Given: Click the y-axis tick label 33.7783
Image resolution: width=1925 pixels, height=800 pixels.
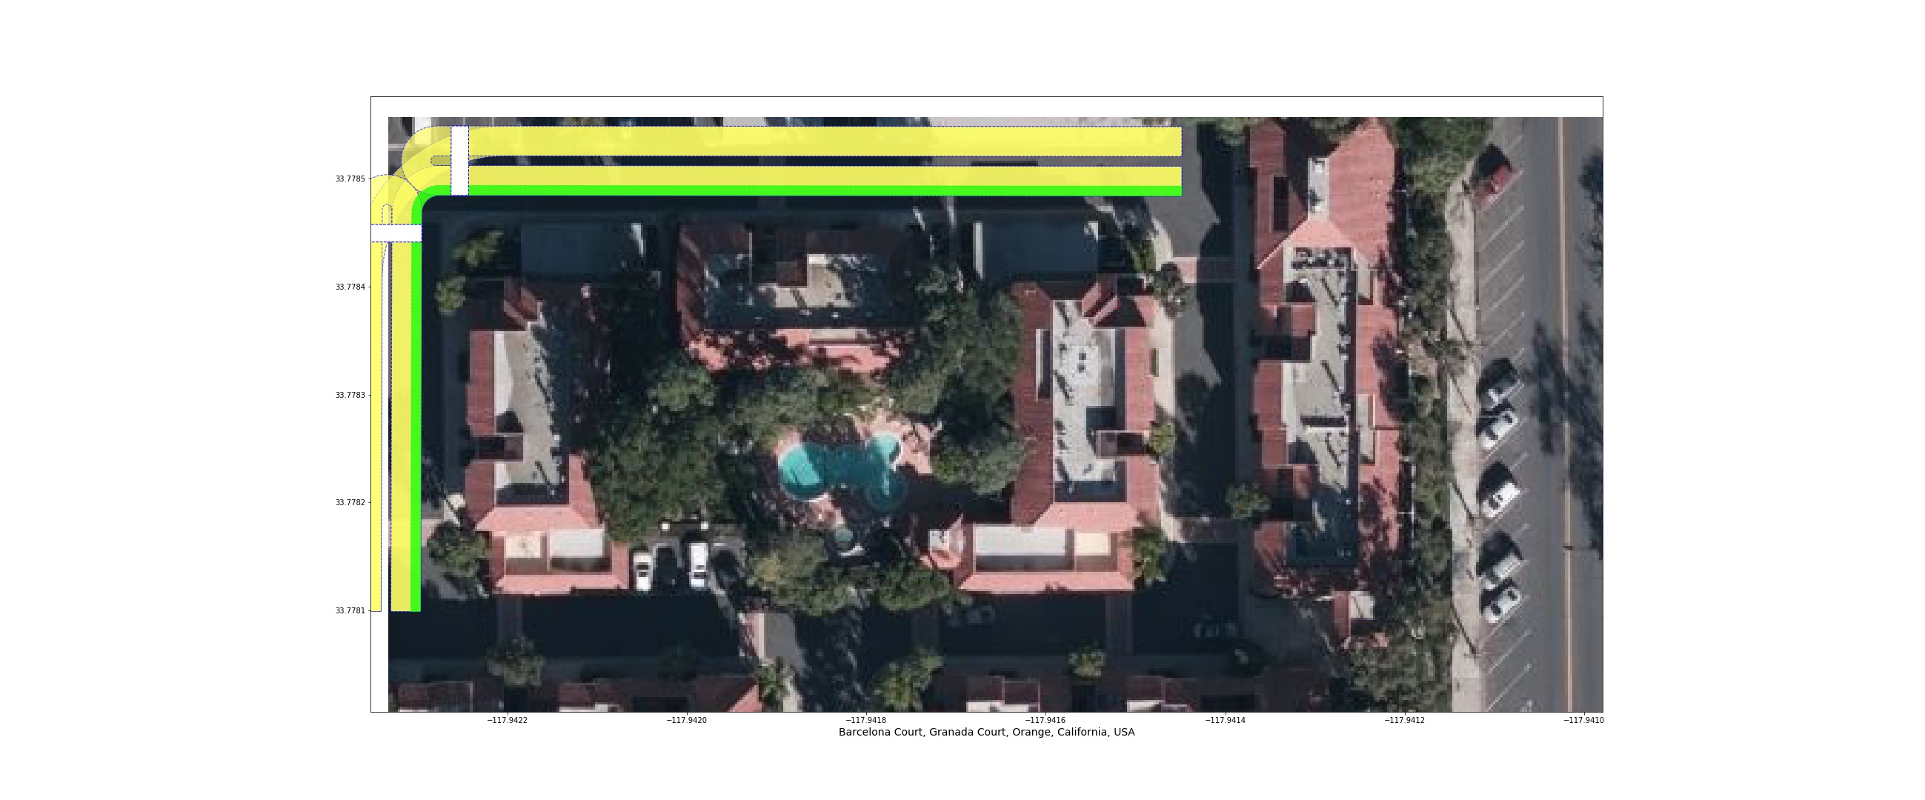Looking at the screenshot, I should coord(350,395).
